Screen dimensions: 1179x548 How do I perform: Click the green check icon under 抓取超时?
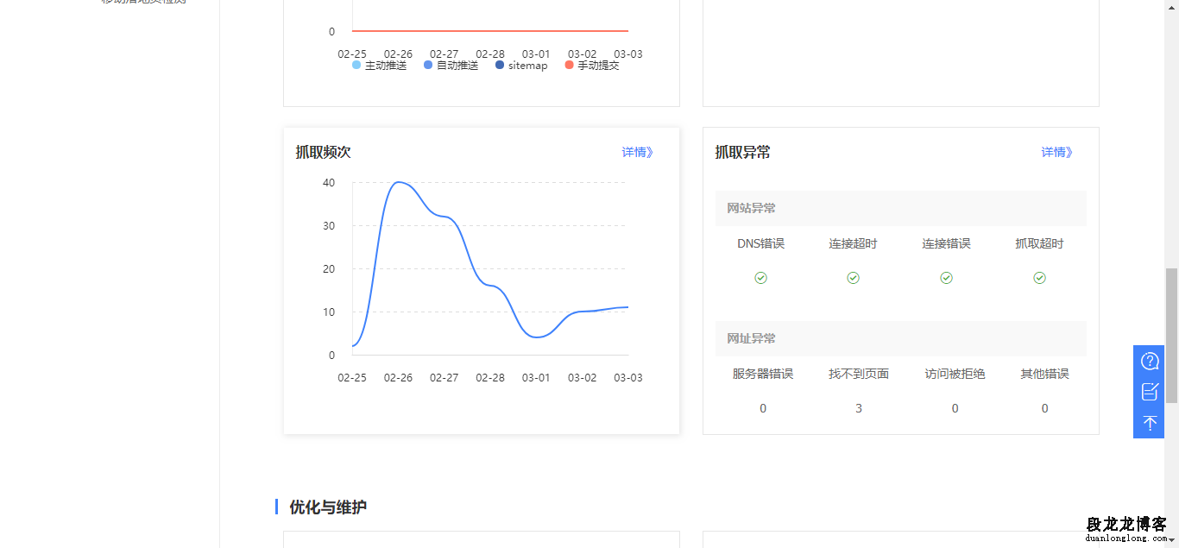pyautogui.click(x=1039, y=278)
